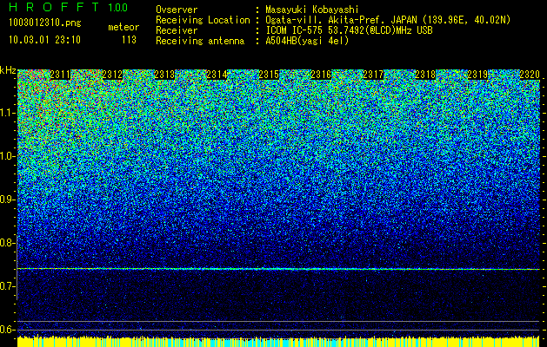
Task: Click observer name Masayuki Kobayashi
Action: pyautogui.click(x=311, y=10)
